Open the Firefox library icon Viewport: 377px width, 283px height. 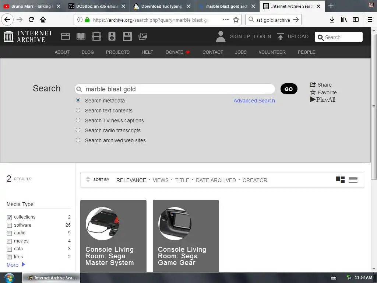pyautogui.click(x=344, y=20)
